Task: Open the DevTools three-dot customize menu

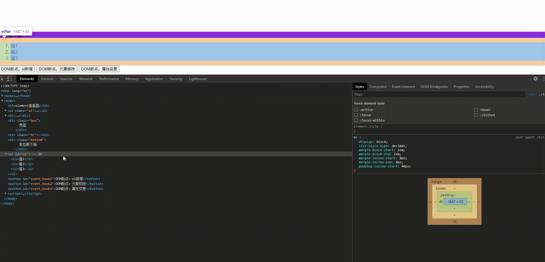Action: 544,79
